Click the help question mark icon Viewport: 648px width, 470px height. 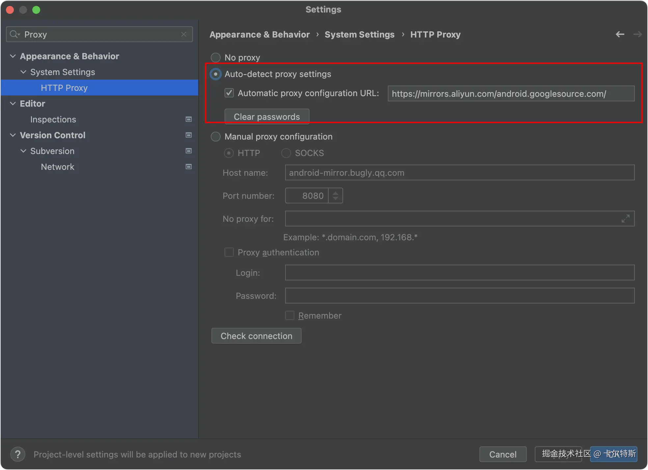[x=18, y=454]
